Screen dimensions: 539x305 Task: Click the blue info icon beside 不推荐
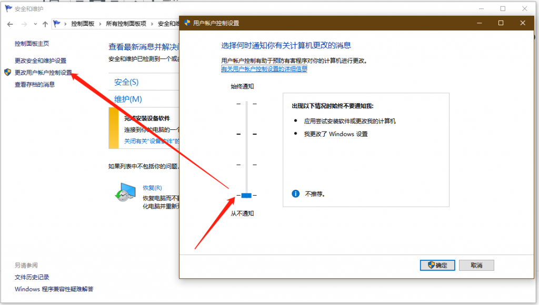pyautogui.click(x=296, y=194)
